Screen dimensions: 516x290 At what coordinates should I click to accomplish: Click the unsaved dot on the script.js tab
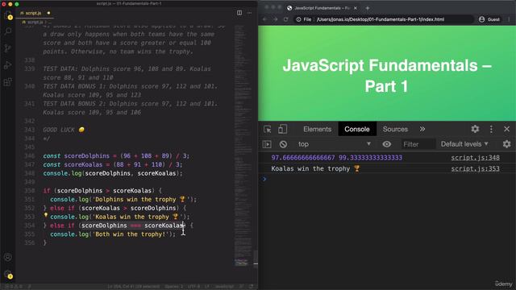coord(48,13)
